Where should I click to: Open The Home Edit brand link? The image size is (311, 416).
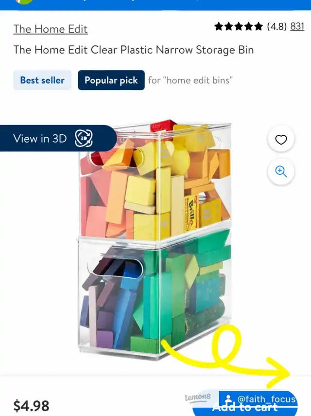coord(51,29)
